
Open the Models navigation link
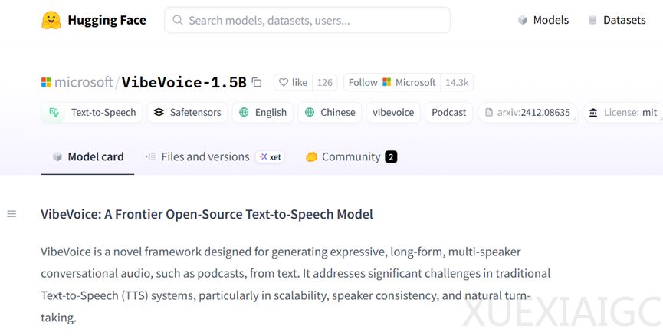click(543, 20)
